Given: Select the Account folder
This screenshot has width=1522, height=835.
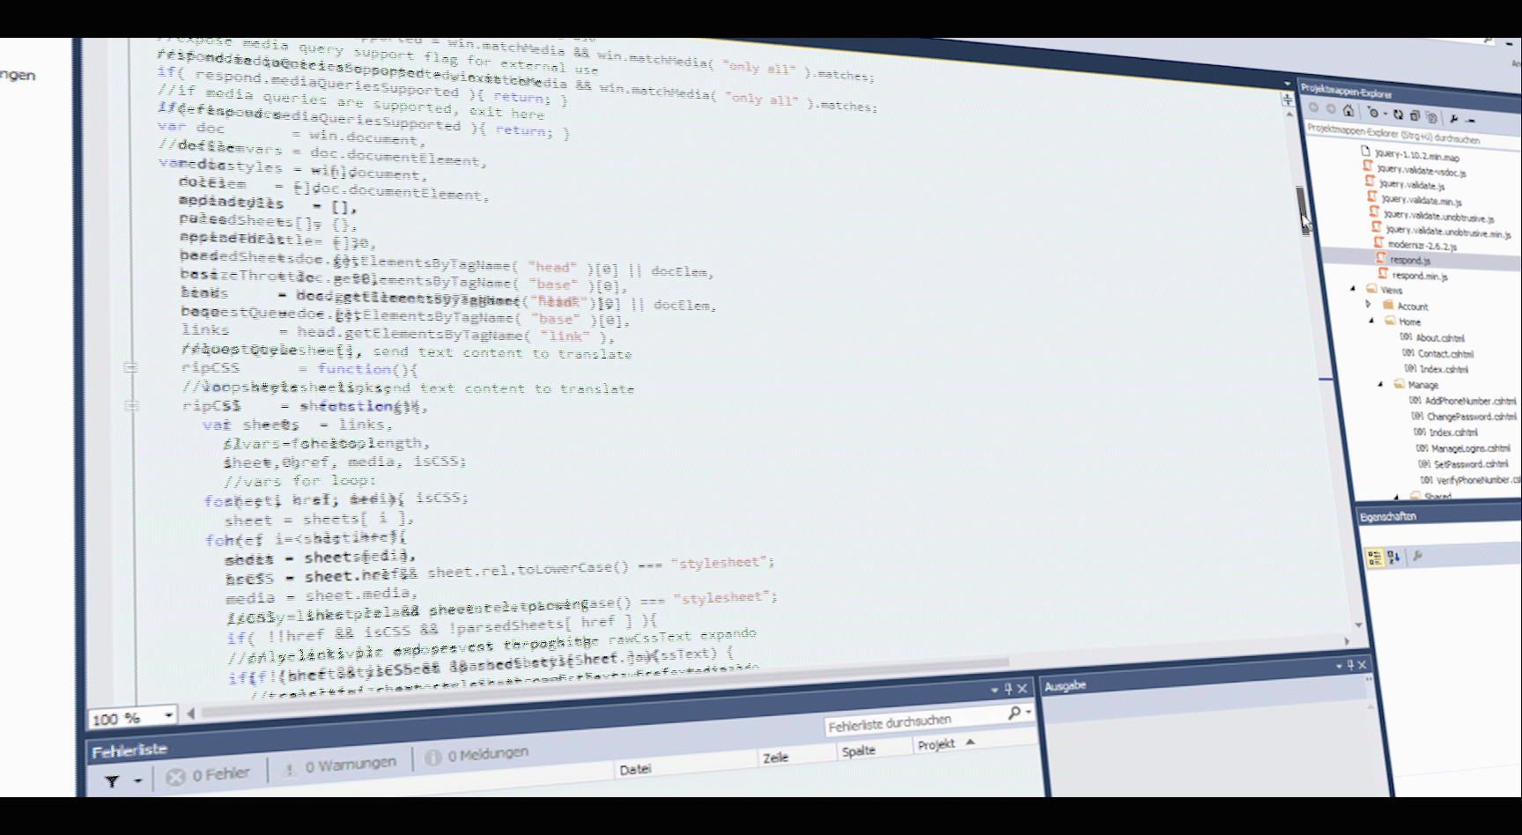Looking at the screenshot, I should click(x=1412, y=307).
